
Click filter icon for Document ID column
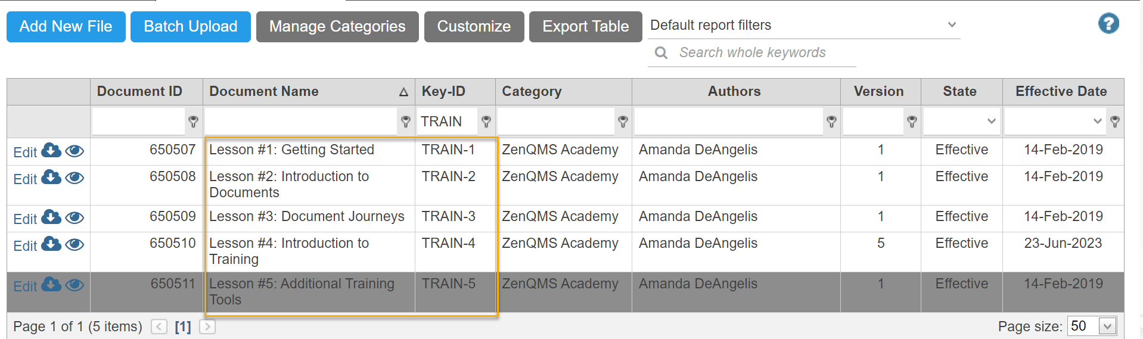(193, 122)
